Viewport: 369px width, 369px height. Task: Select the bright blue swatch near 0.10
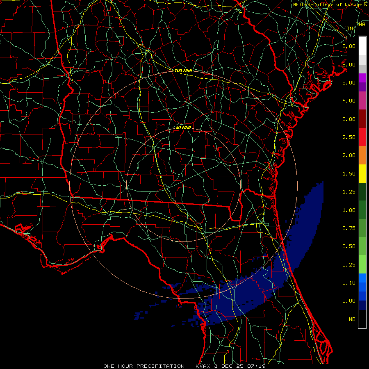tap(362, 278)
